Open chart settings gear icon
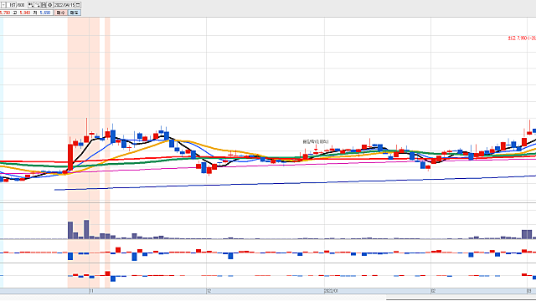 [50, 5]
